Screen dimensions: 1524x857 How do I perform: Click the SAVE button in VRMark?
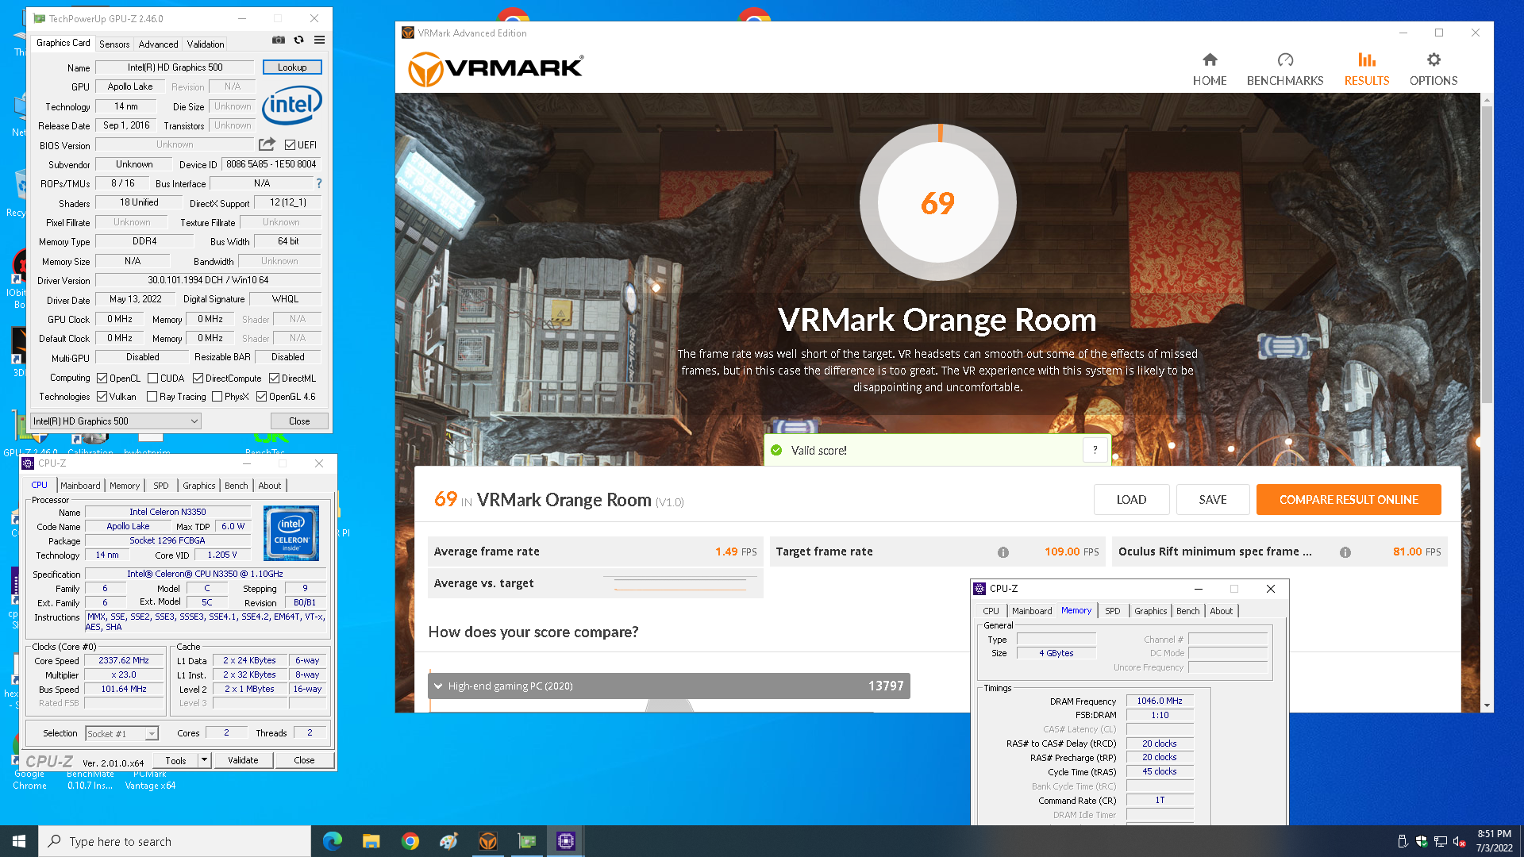(x=1213, y=500)
